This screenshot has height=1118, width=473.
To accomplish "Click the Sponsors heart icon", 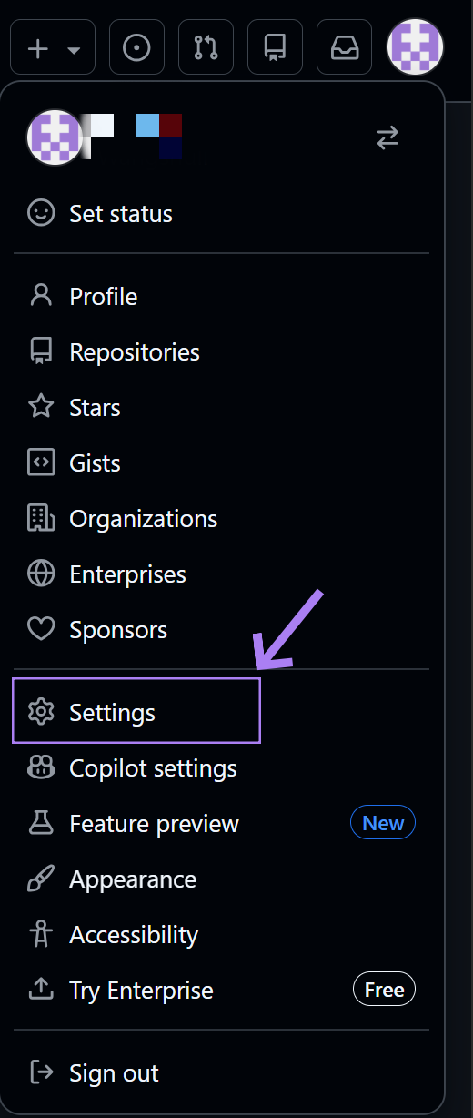I will 41,630.
